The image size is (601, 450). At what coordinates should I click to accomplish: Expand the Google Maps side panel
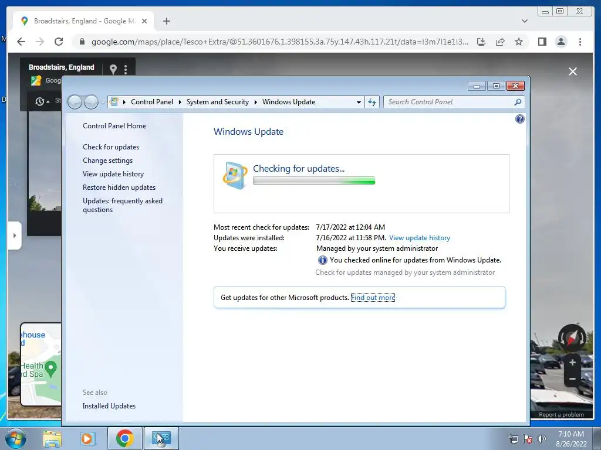[x=15, y=236]
